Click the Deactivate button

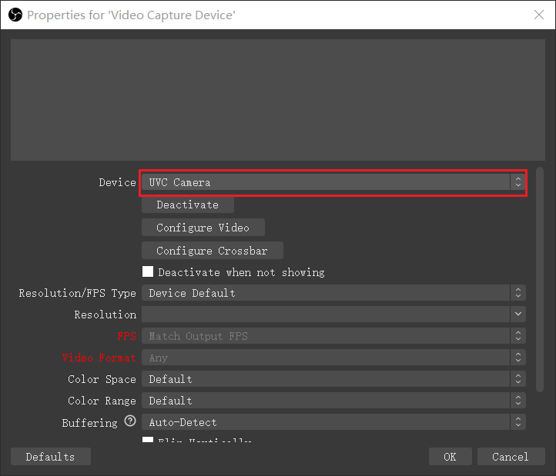187,205
